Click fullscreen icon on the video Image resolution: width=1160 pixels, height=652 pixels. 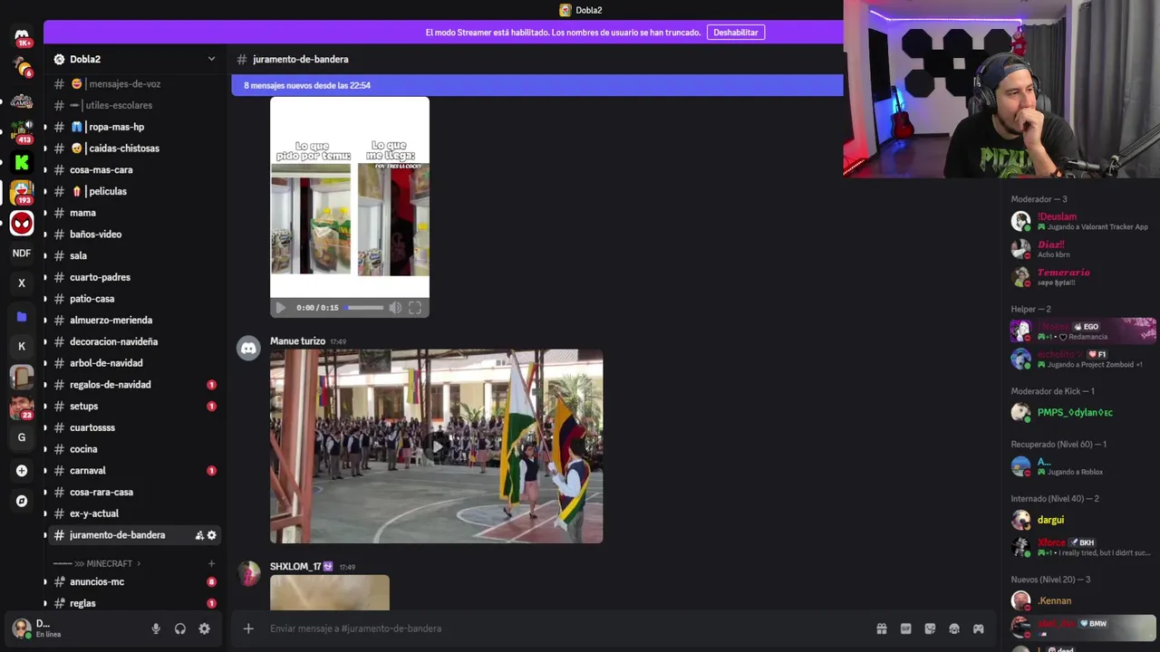click(415, 308)
